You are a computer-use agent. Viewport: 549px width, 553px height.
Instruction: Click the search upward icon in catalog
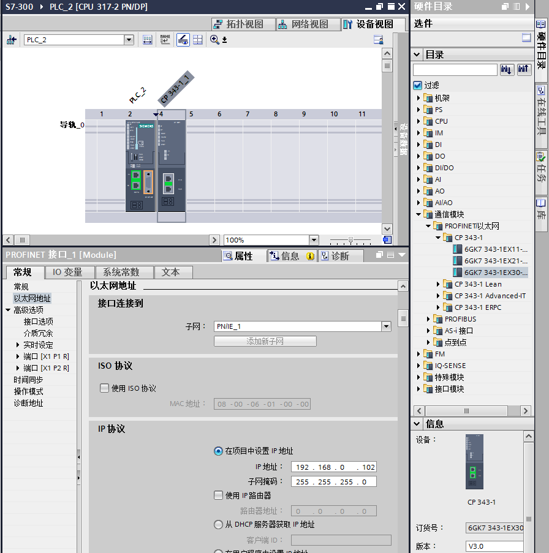[x=523, y=70]
